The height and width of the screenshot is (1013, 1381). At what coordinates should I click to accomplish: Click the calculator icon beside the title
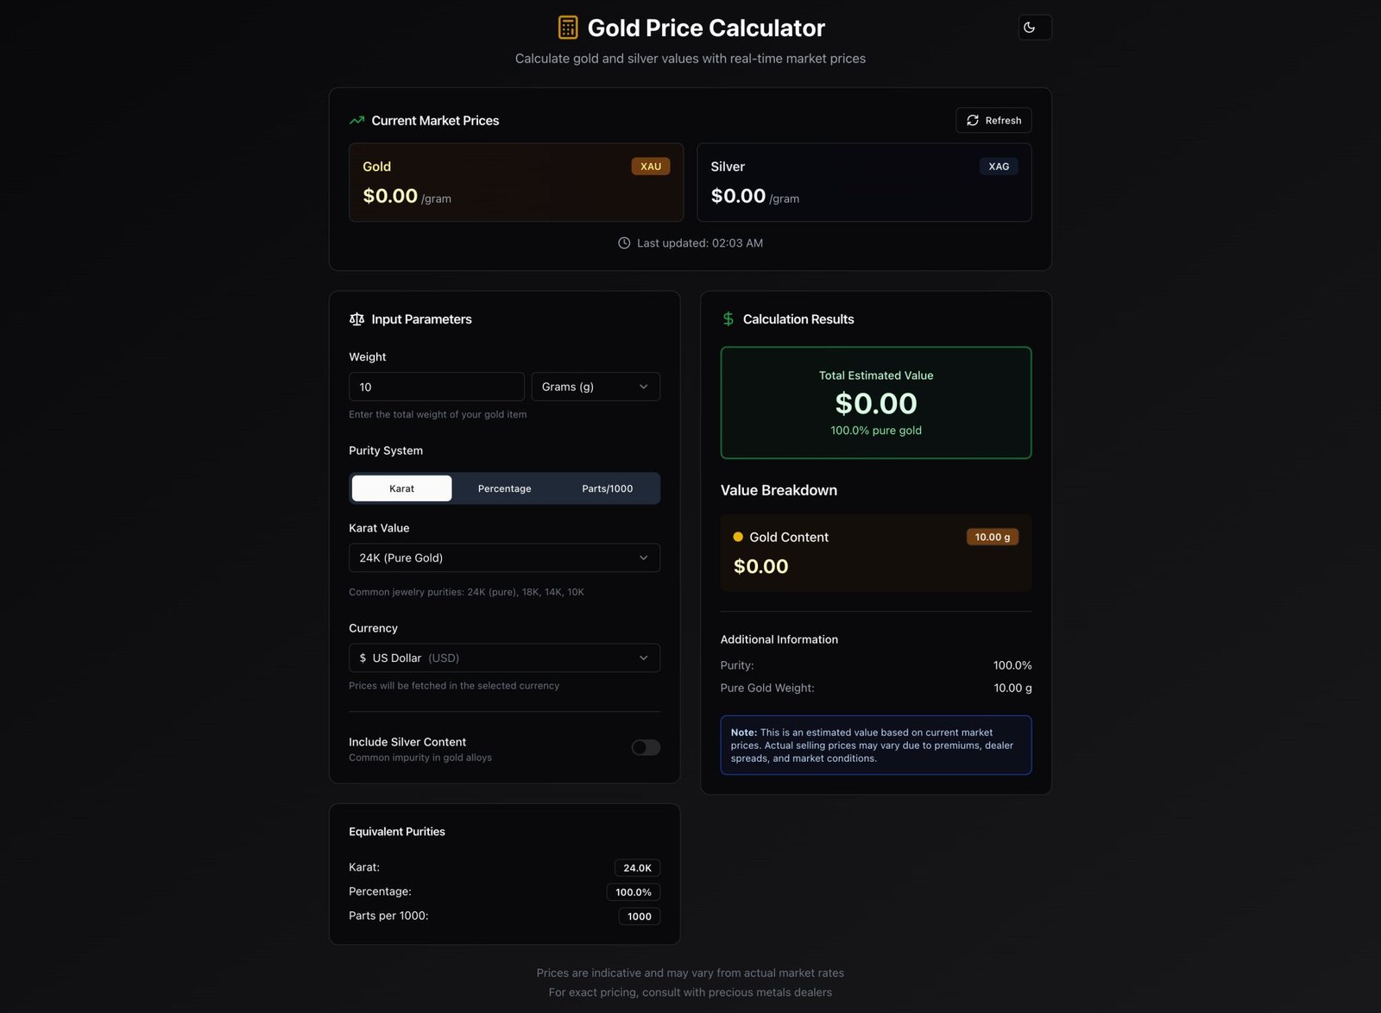(x=567, y=28)
